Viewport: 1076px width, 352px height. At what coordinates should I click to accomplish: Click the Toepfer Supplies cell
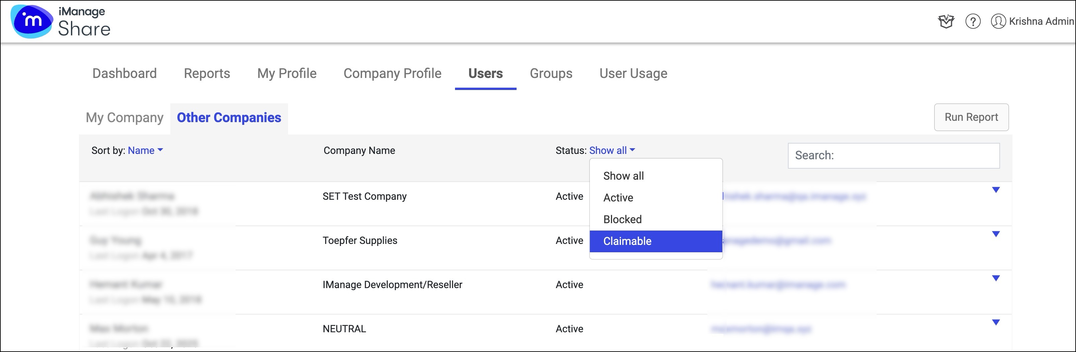tap(360, 241)
